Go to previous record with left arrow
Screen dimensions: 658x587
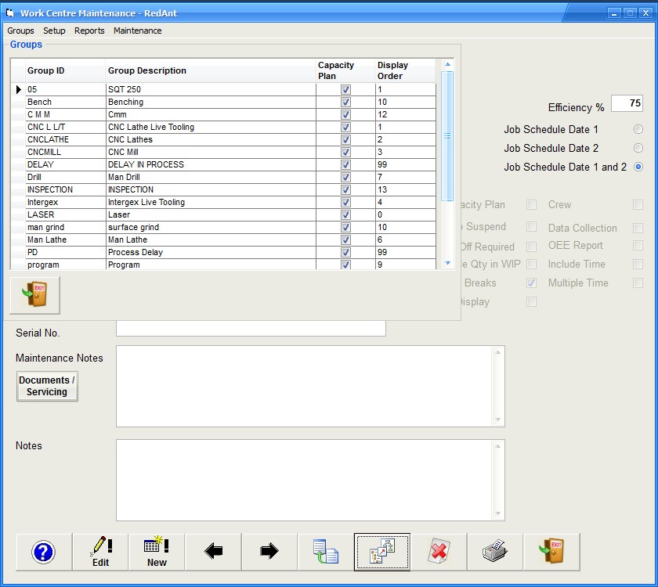pyautogui.click(x=213, y=552)
